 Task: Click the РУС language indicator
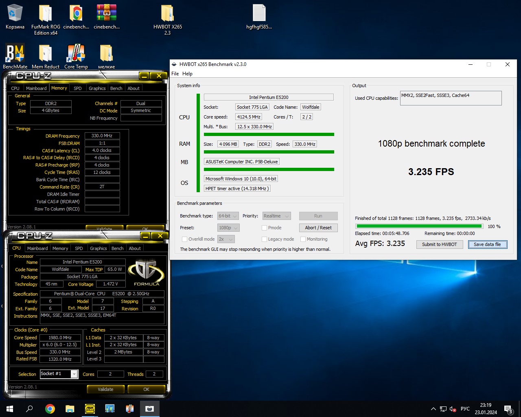point(465,409)
